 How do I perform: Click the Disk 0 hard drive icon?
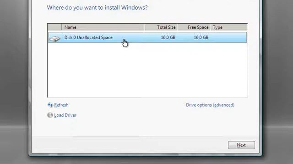pos(55,38)
